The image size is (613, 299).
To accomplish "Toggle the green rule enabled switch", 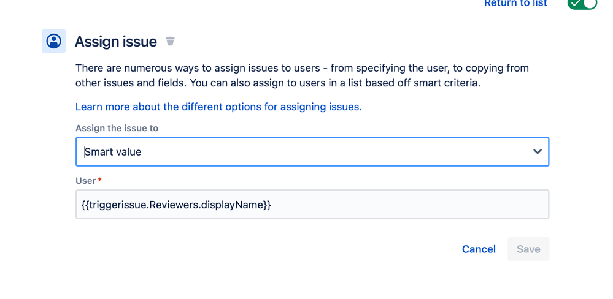I will coord(582,4).
